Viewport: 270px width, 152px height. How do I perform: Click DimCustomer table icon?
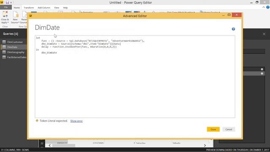click(4, 42)
